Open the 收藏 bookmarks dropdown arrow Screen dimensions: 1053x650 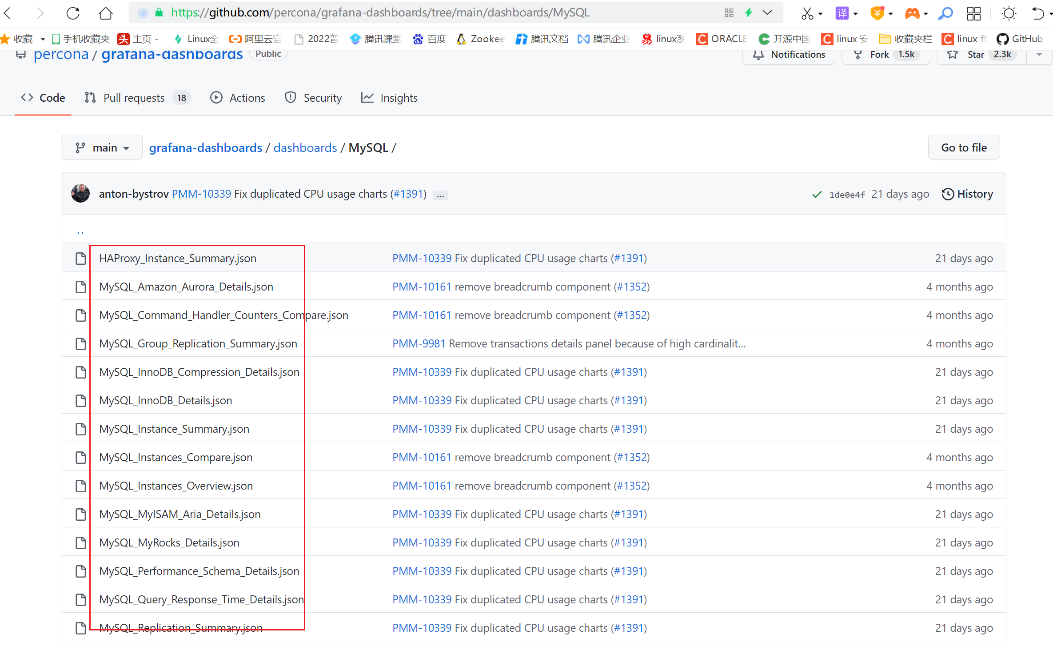click(x=43, y=39)
